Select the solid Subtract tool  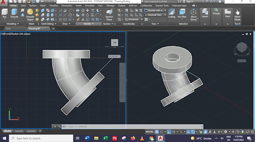pos(43,15)
